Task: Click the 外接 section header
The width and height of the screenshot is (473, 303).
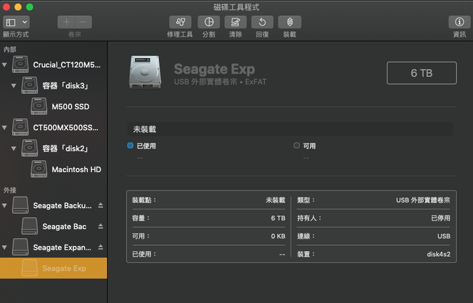Action: (10, 190)
